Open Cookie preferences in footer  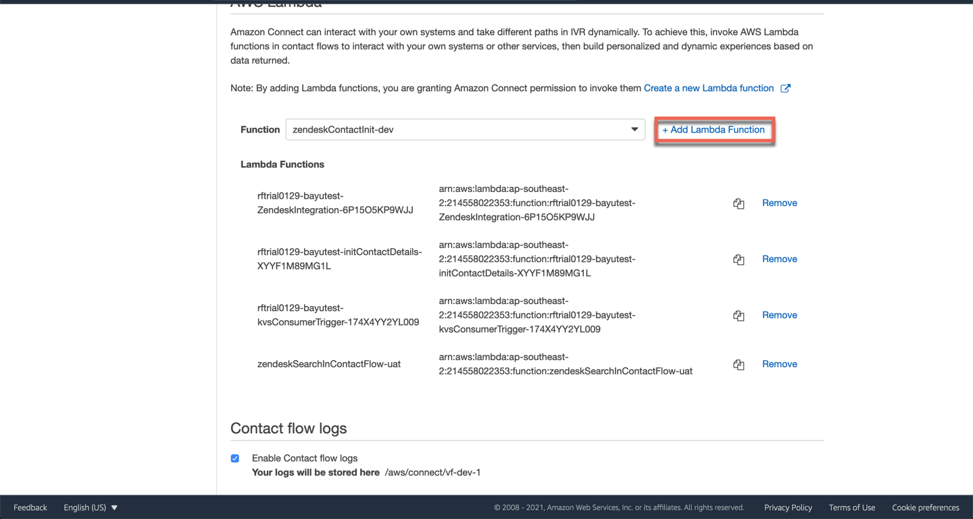(x=925, y=508)
